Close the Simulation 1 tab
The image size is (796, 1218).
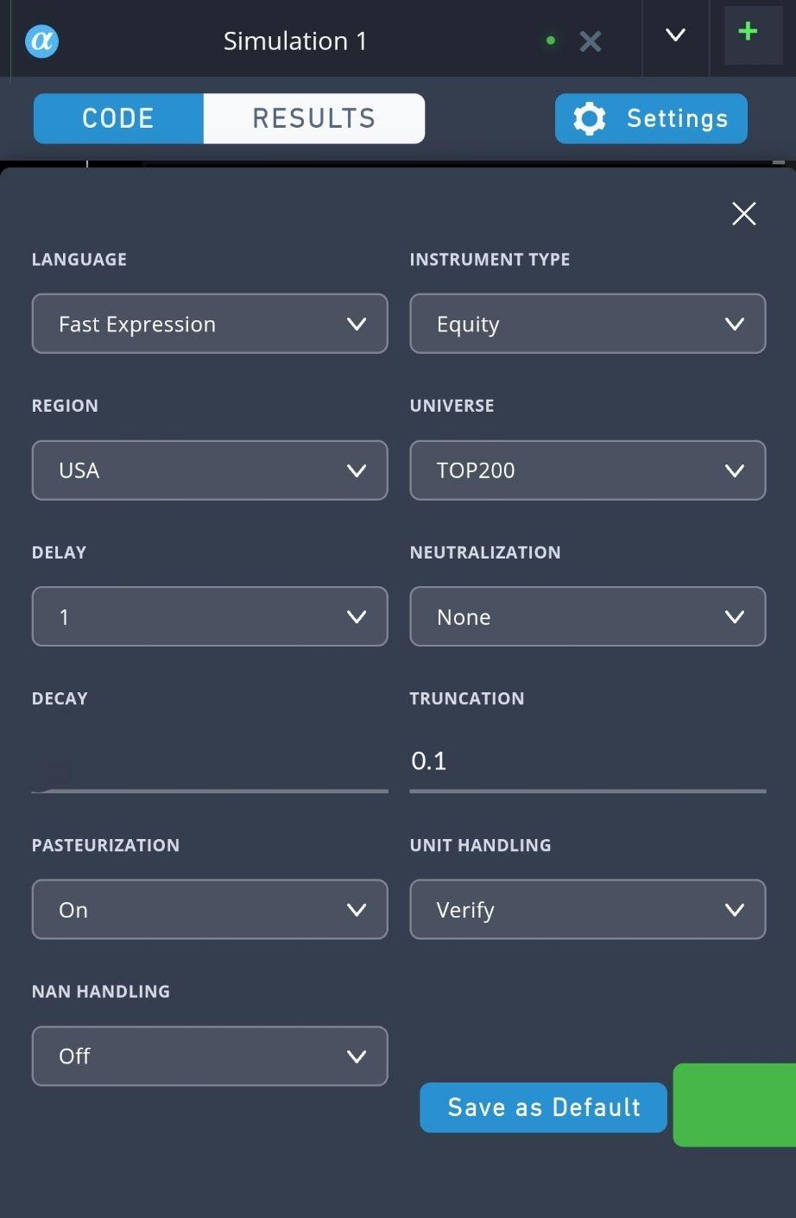point(591,41)
